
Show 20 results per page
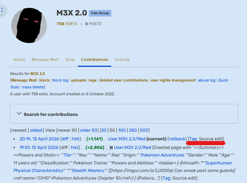click(104, 130)
